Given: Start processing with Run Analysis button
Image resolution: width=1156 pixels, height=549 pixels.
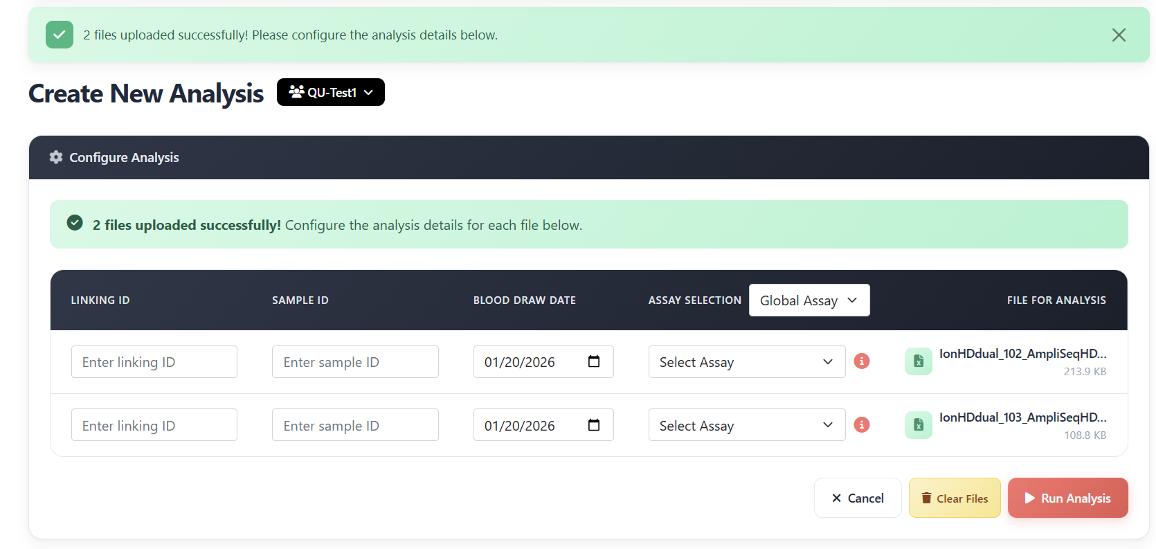Looking at the screenshot, I should 1067,498.
